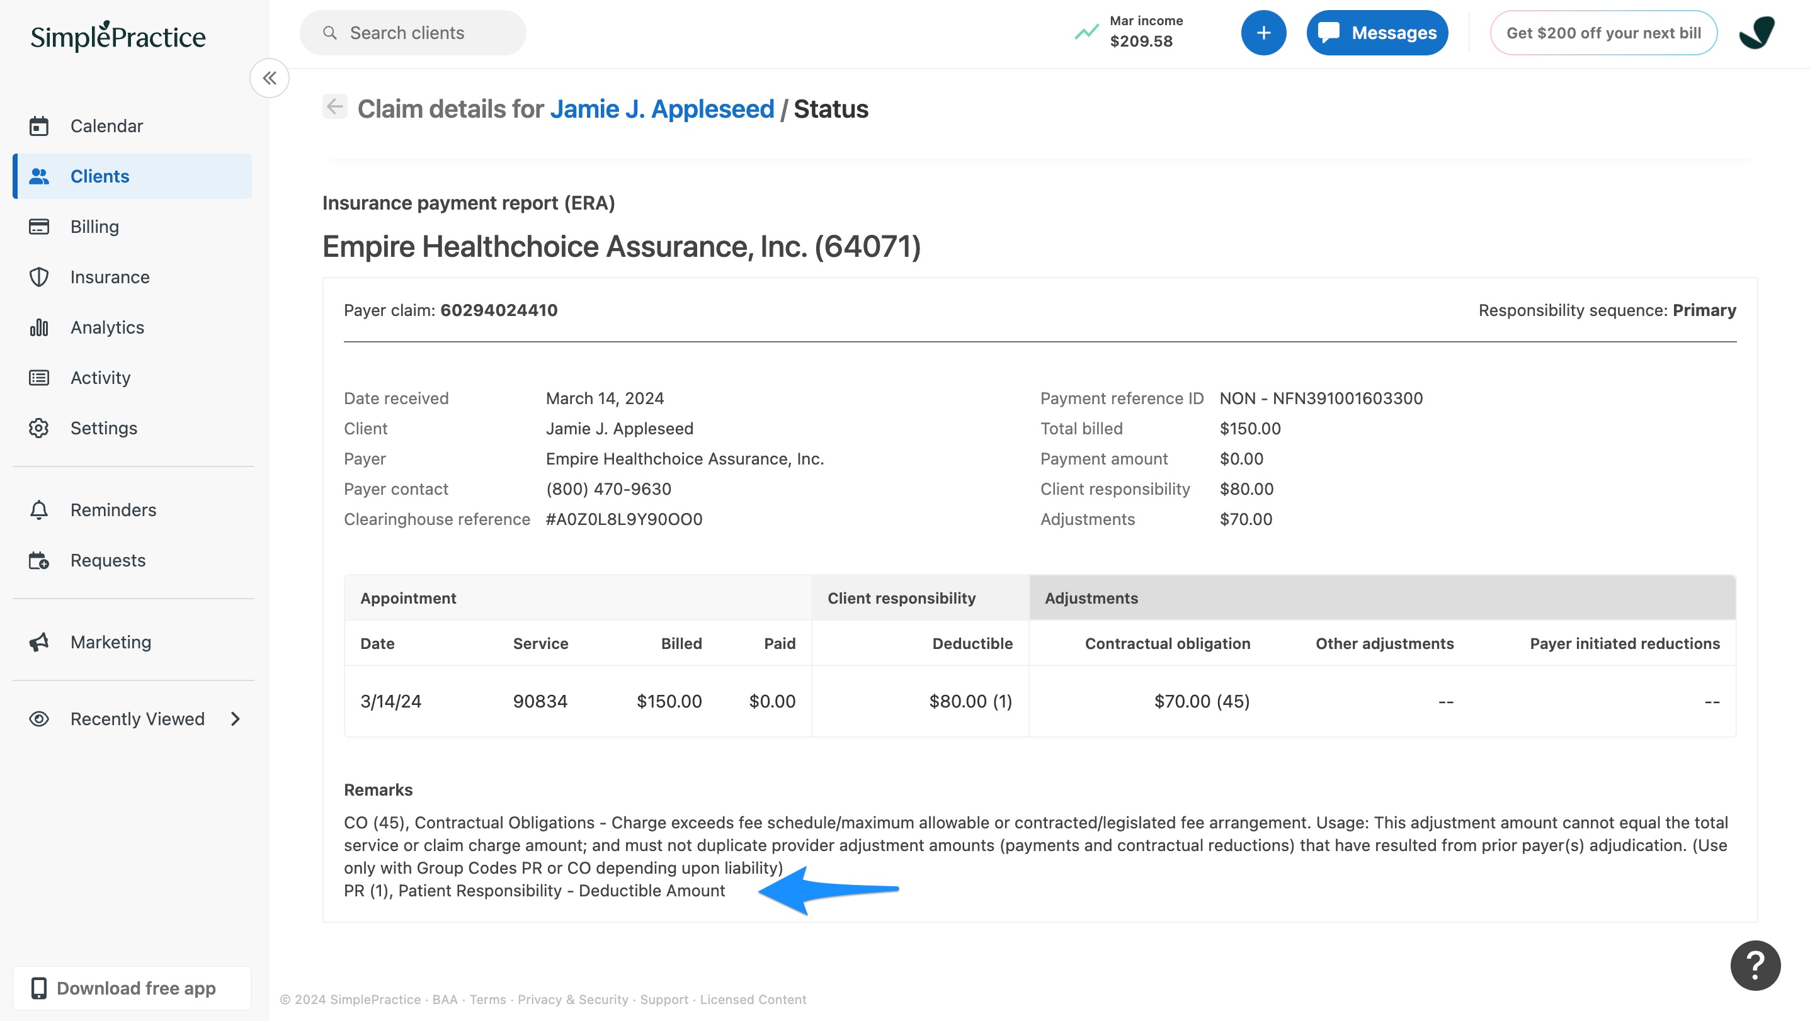The height and width of the screenshot is (1021, 1810).
Task: Click payer contact (800) 470-9630
Action: 608,488
